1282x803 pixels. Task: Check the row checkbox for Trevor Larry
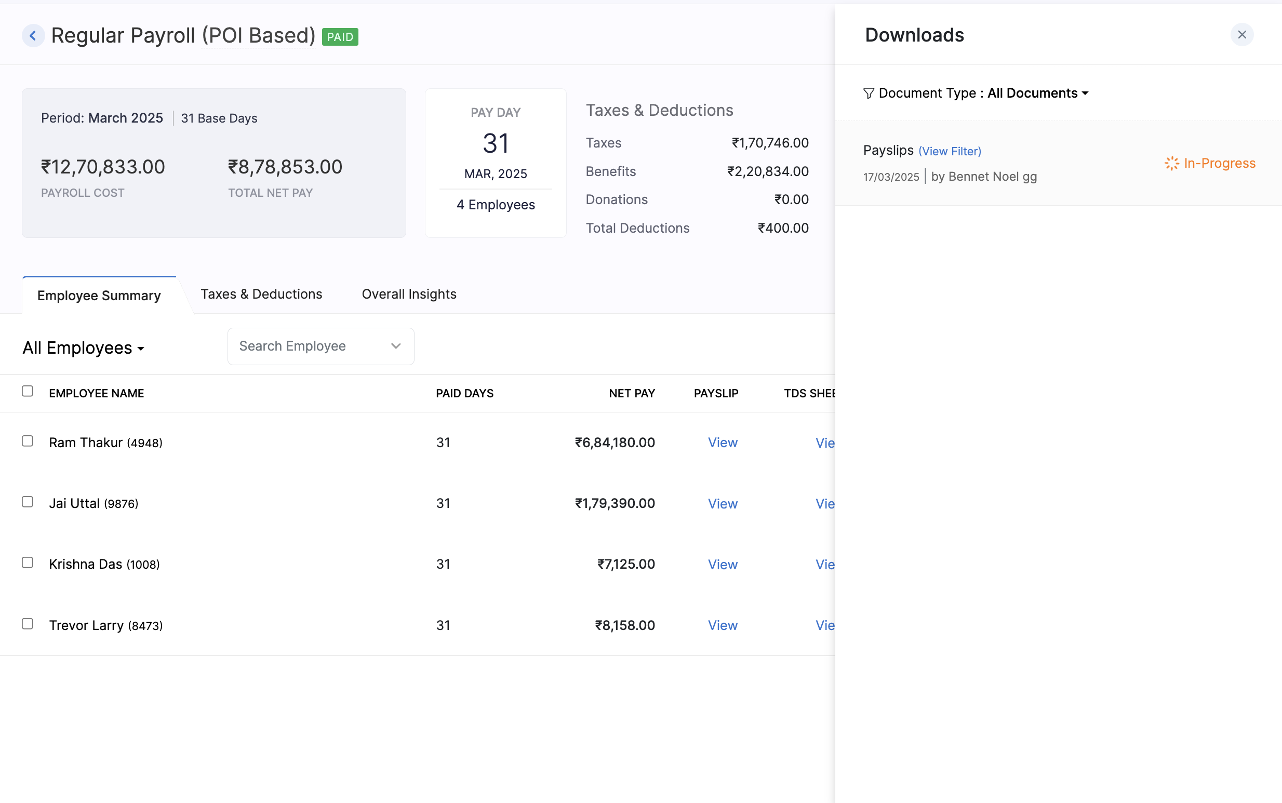coord(28,623)
